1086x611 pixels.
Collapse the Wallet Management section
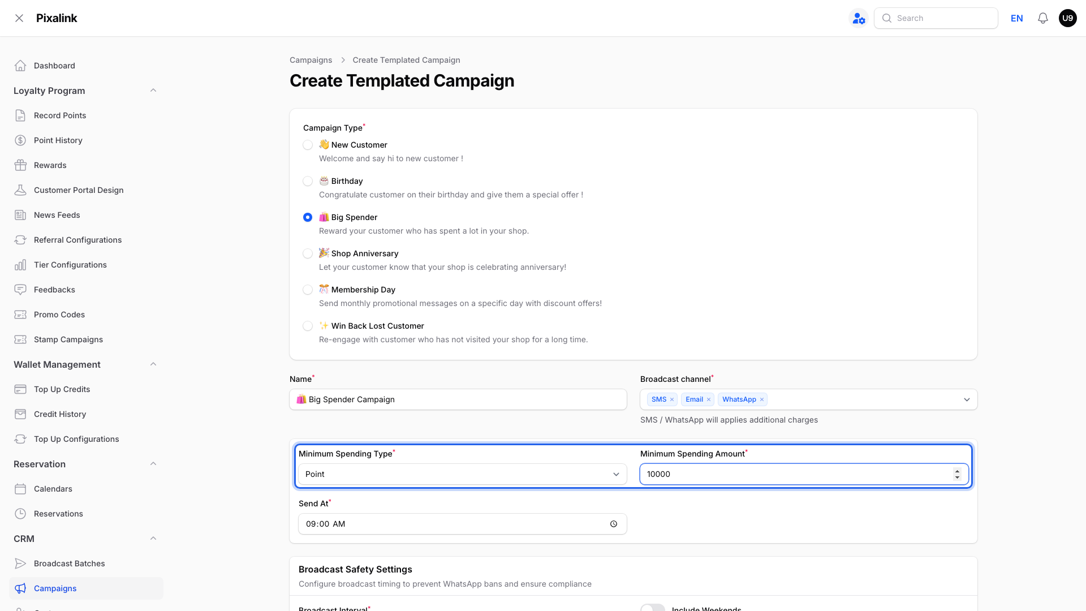point(153,364)
